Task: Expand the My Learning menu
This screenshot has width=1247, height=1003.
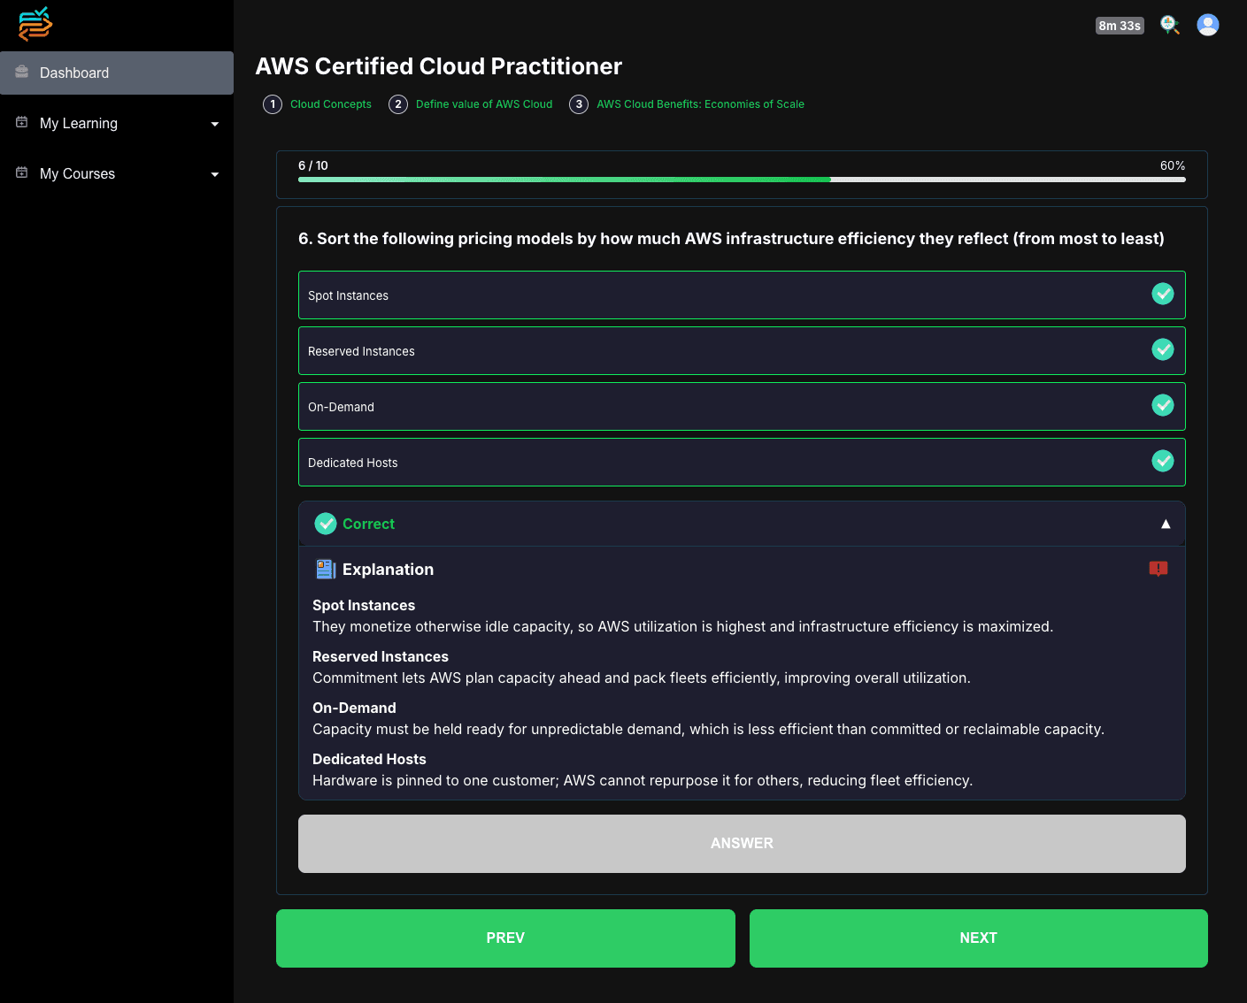Action: point(214,124)
